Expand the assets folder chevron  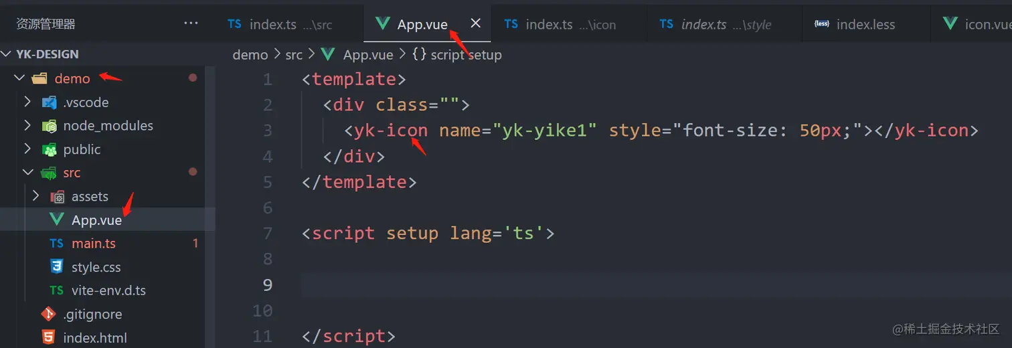(36, 197)
